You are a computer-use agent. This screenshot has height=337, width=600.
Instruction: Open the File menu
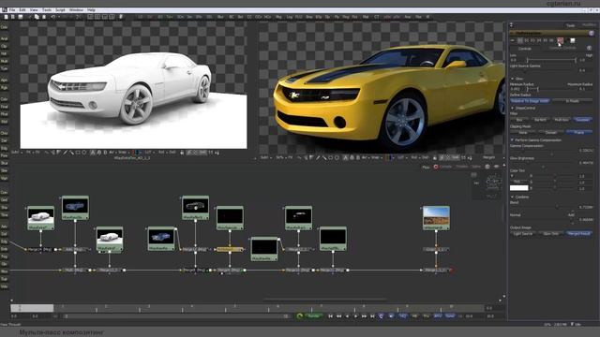[12, 10]
